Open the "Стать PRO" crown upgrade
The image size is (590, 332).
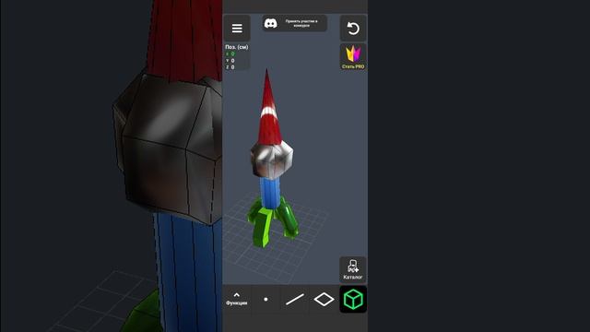pos(353,57)
